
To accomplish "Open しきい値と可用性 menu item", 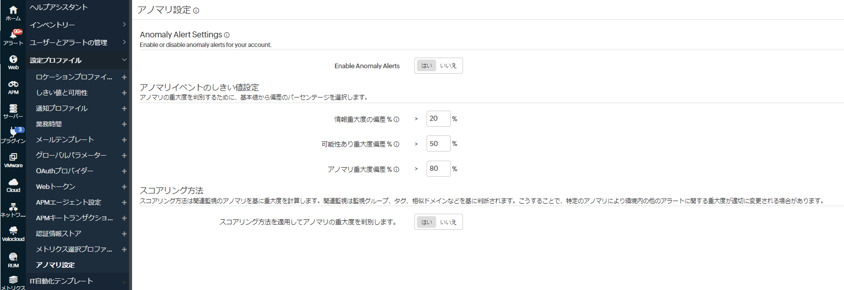I will 62,93.
